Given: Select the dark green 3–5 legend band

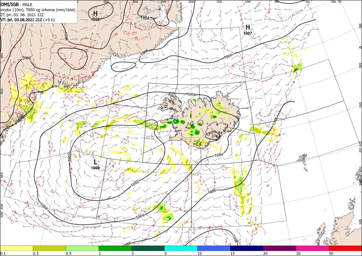Looking at the screenshot, I should point(148,248).
